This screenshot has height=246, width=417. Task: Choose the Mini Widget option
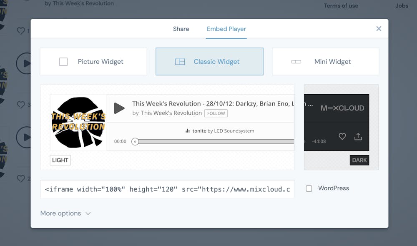326,61
